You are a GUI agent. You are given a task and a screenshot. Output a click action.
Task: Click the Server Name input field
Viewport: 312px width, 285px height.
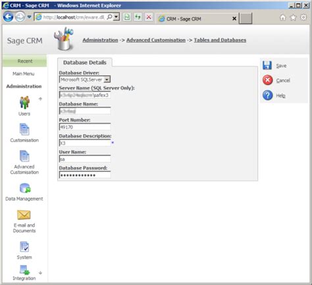[85, 95]
